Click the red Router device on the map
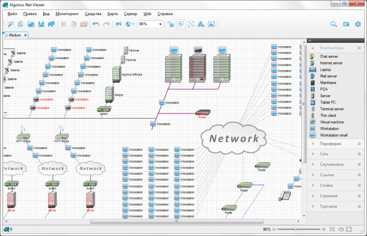 tap(203, 113)
